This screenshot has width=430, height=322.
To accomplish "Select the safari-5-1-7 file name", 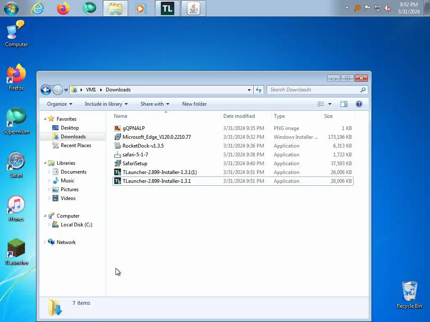I will [135, 155].
